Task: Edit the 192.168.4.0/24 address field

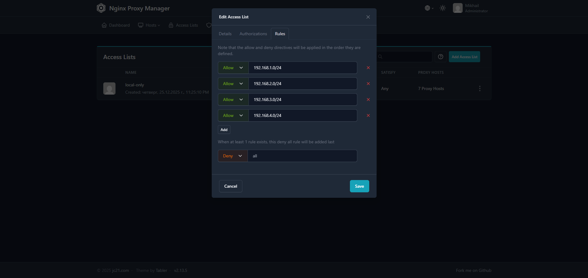Action: tap(303, 115)
